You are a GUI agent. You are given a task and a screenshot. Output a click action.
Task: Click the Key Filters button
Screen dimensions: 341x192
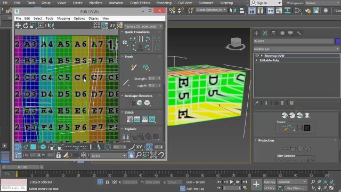click(295, 188)
